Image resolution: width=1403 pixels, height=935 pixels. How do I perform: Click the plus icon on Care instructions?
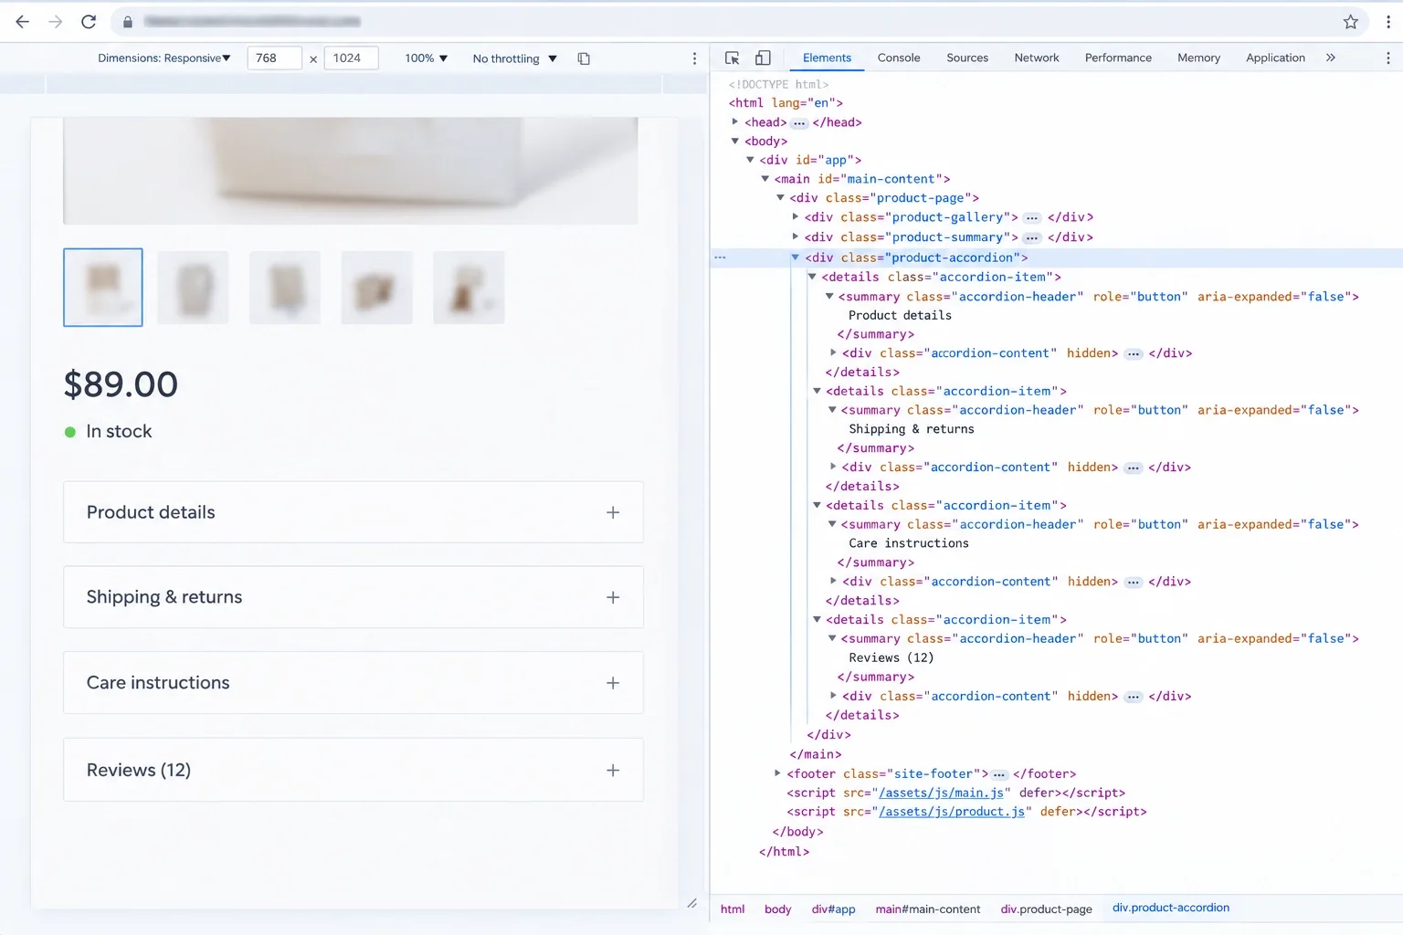(613, 683)
